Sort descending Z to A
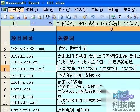Image resolution: width=140 pixels, height=112 pixels. tap(136, 17)
